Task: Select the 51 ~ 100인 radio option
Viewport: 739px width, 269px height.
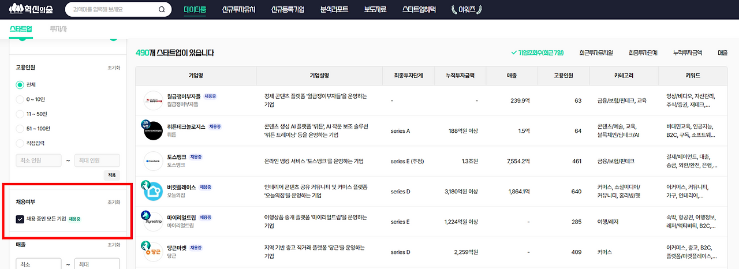Action: click(x=20, y=128)
